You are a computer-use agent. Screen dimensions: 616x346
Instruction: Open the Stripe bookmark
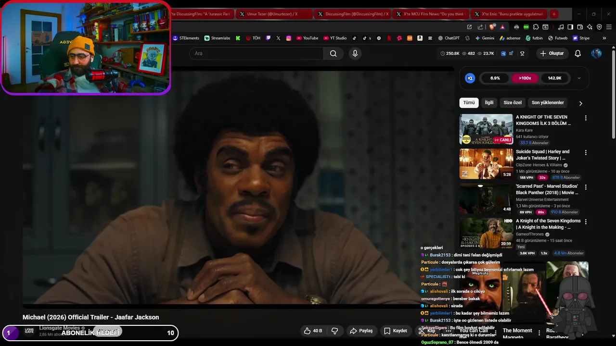point(581,38)
